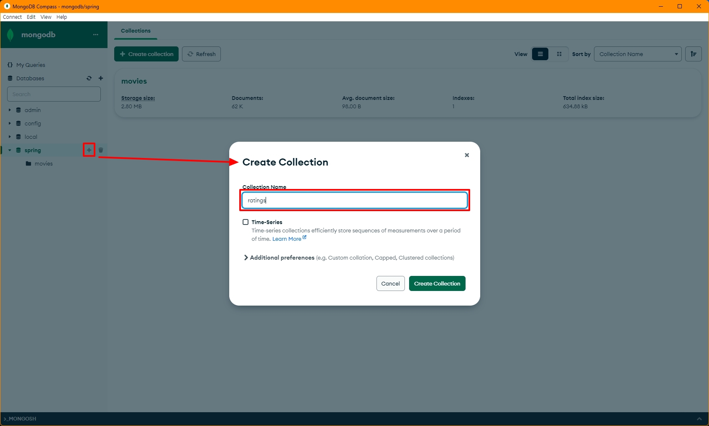Collapse the spring database
Screen dimensions: 709x426
click(x=10, y=150)
